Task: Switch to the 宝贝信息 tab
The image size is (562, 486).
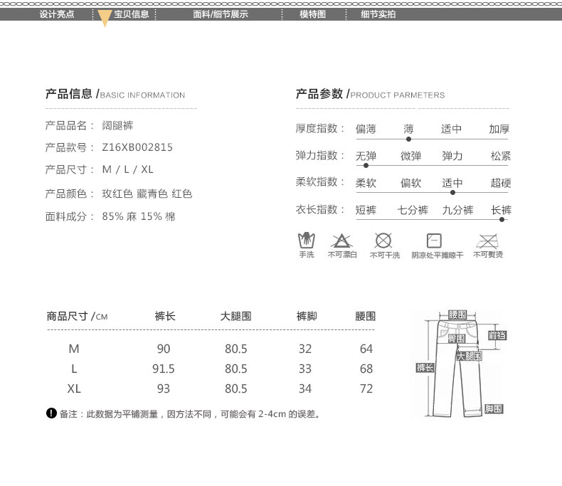Action: coord(131,14)
